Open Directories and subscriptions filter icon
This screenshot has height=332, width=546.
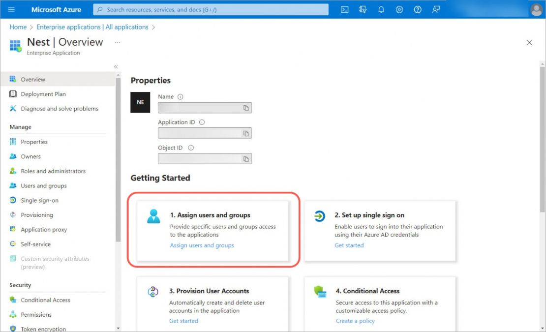[x=363, y=9]
